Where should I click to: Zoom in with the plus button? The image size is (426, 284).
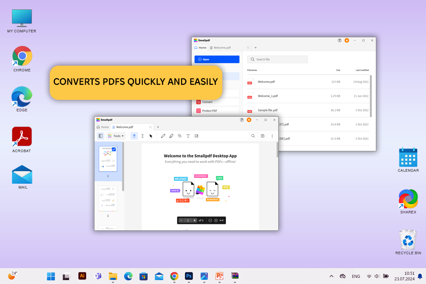click(216, 221)
